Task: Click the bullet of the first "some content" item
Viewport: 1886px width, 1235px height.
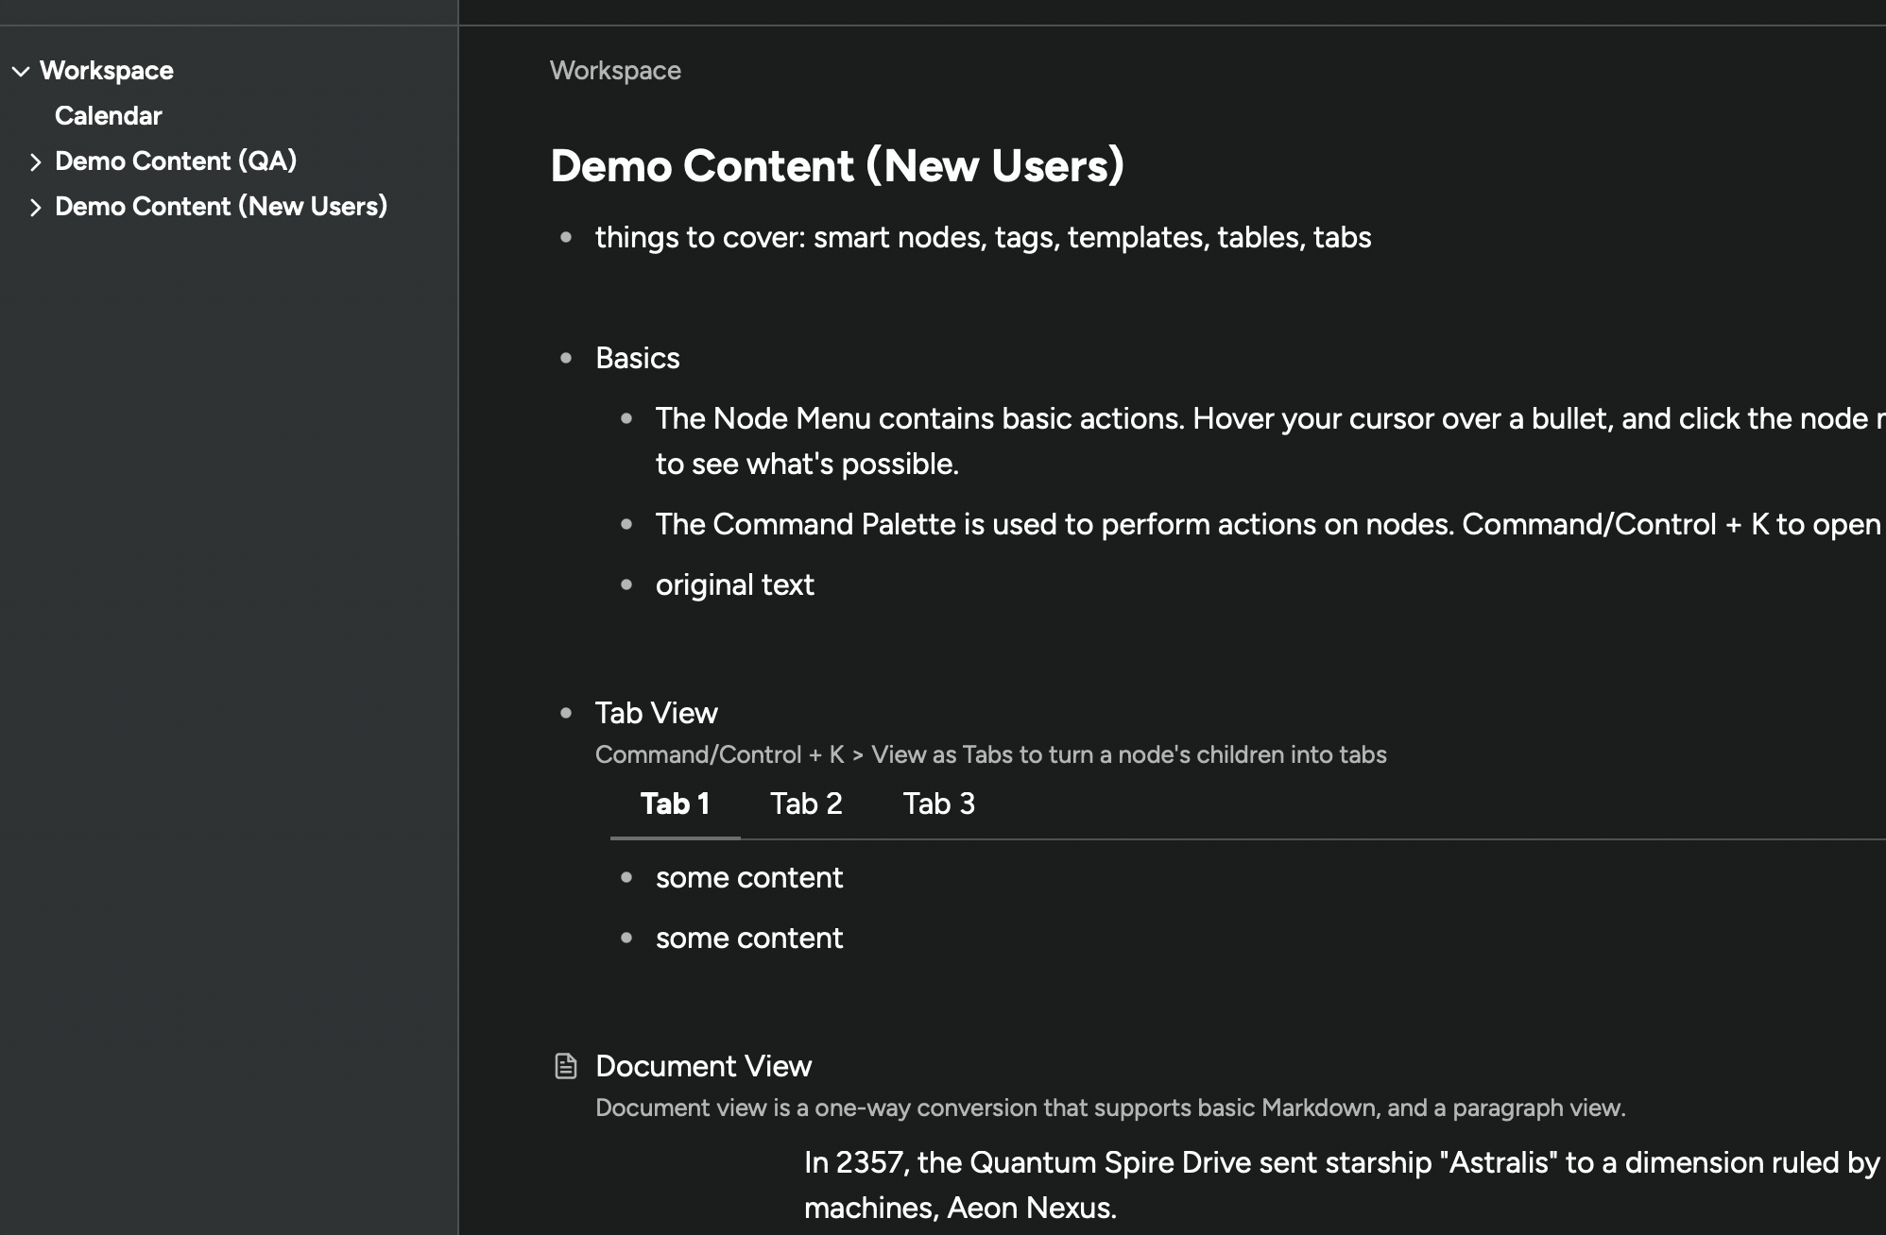Action: [x=626, y=878]
